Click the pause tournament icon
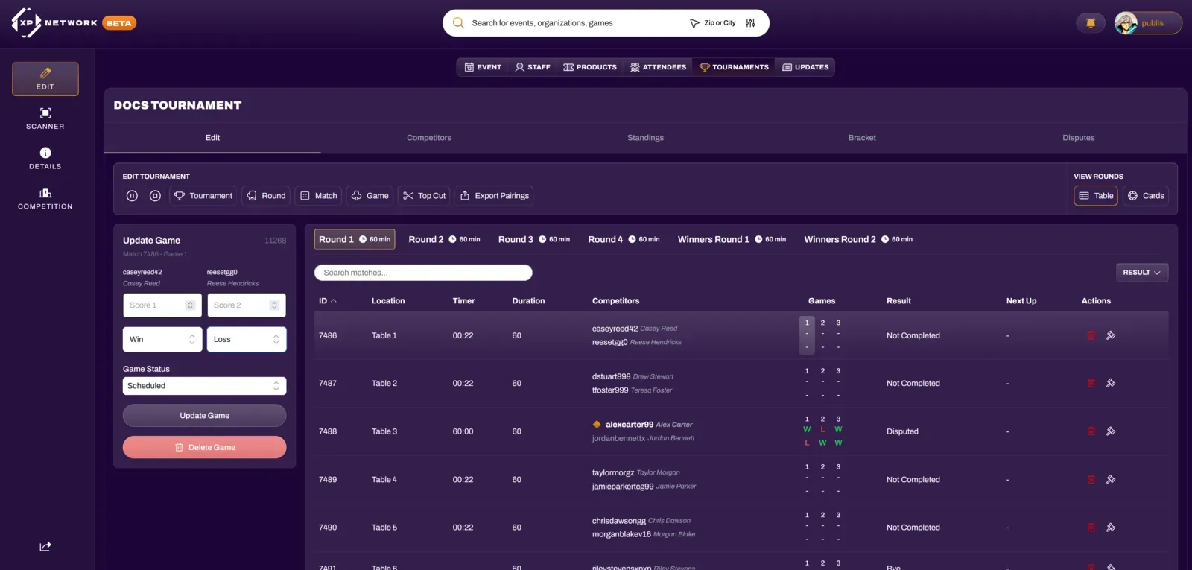This screenshot has width=1192, height=570. pos(132,196)
